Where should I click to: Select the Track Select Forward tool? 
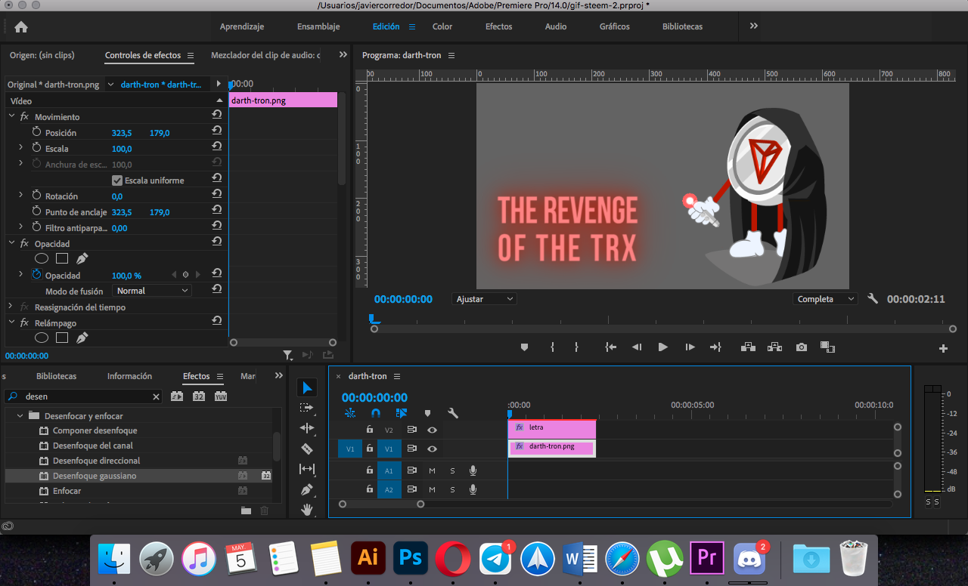(x=306, y=408)
